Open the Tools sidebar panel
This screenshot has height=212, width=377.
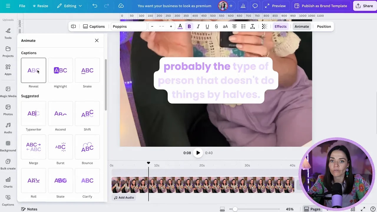pyautogui.click(x=8, y=33)
